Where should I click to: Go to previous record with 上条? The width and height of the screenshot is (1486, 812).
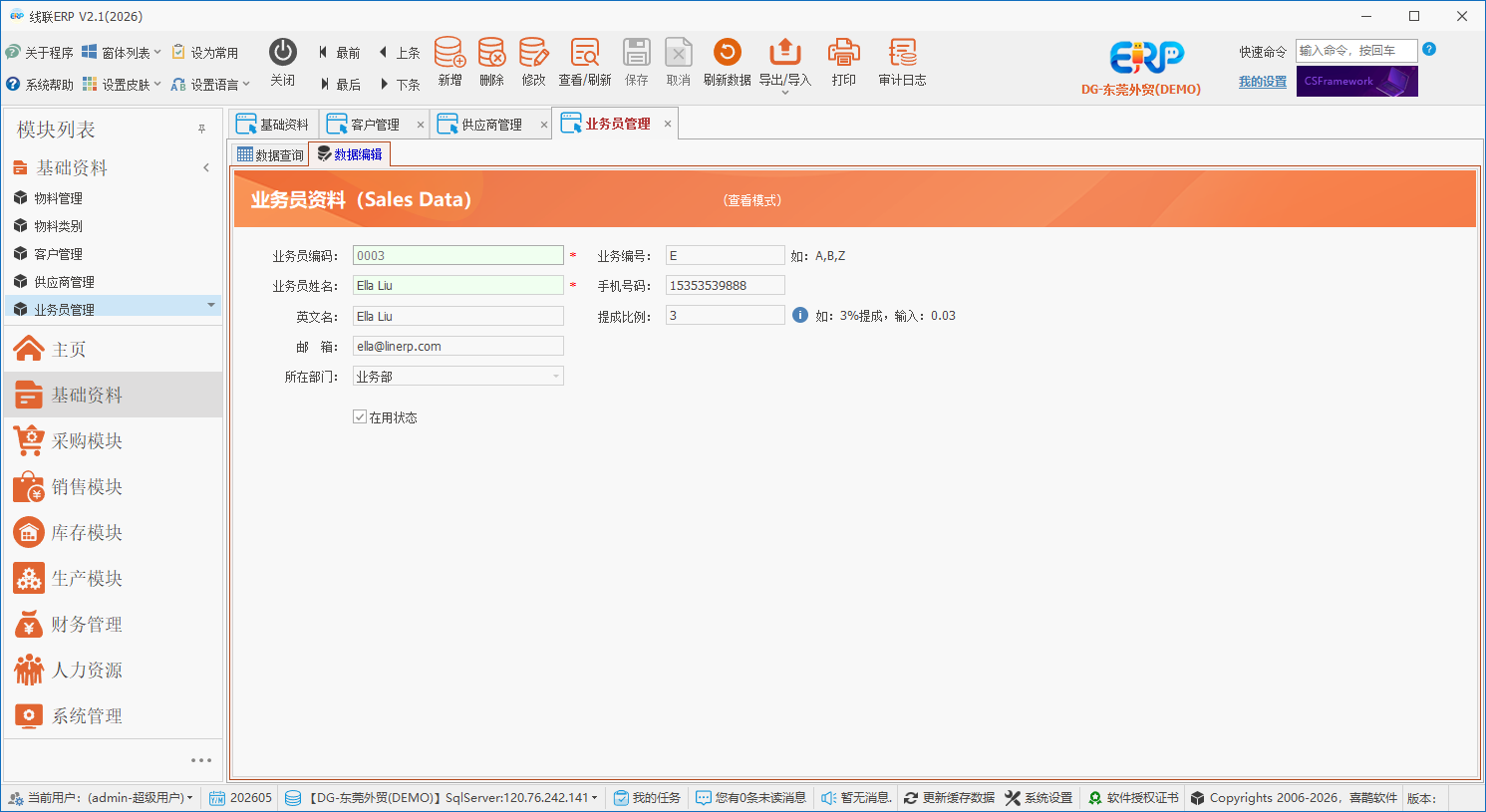pyautogui.click(x=400, y=53)
